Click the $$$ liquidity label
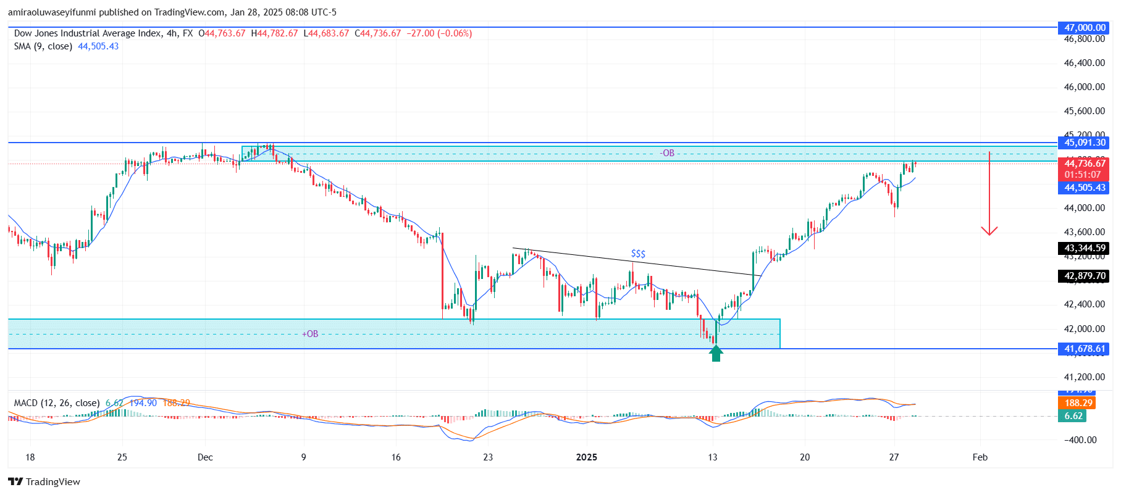This screenshot has width=1121, height=495. [x=638, y=254]
